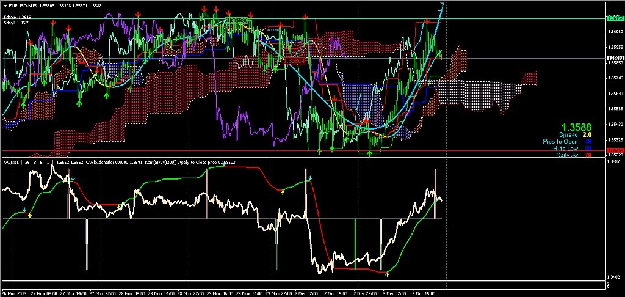Screen dimensions: 625x297
Task: Click the 3 Dec 07:00 time label
Action: tap(396, 293)
